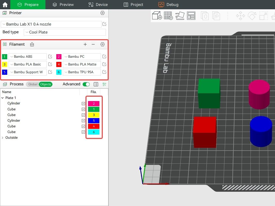Toggle the Advanced mode switch
275x206 pixels.
point(86,84)
